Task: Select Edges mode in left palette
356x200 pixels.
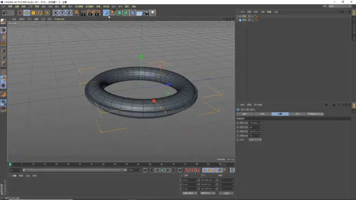Action: [3, 57]
